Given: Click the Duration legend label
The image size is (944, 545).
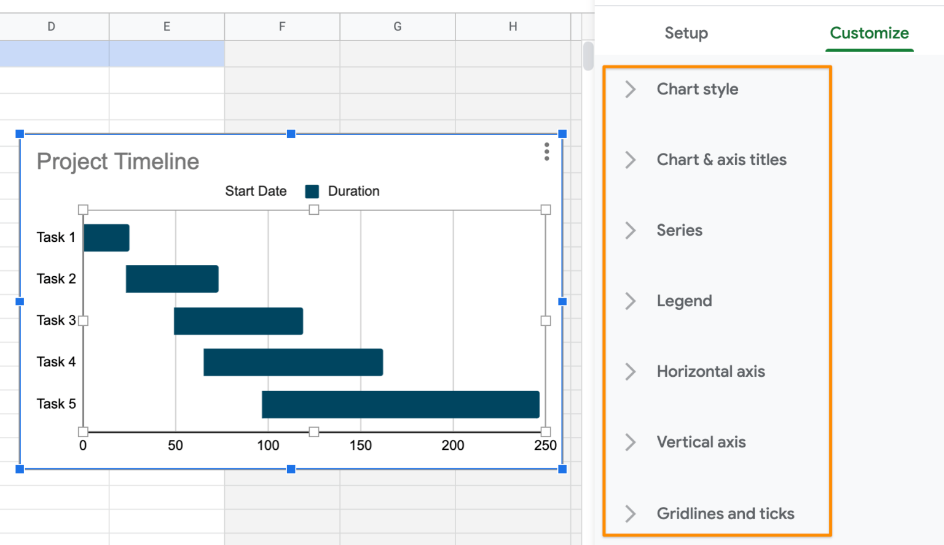Looking at the screenshot, I should pyautogui.click(x=353, y=191).
